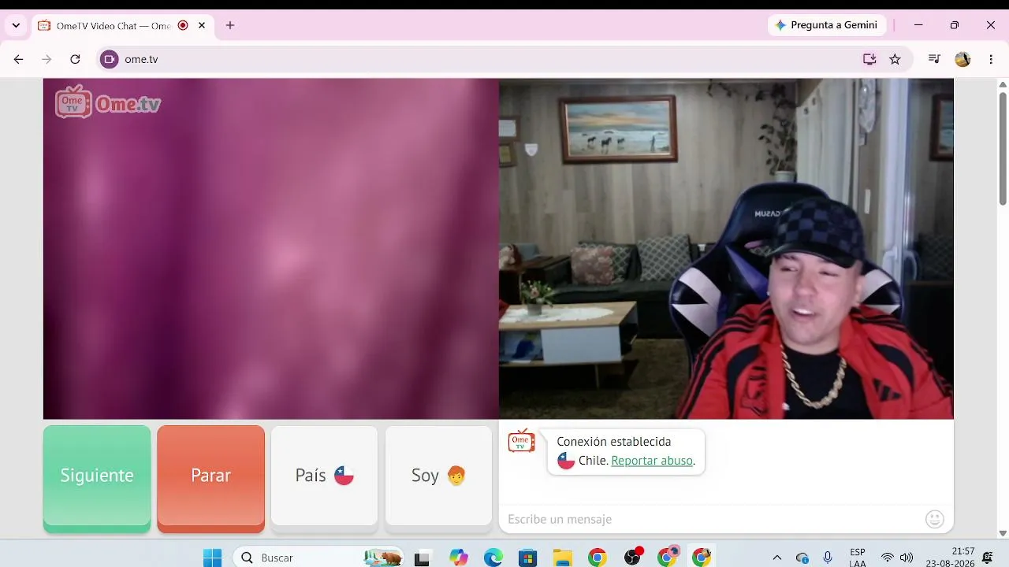The image size is (1009, 567).
Task: Open the tab search dropdown
Action: (16, 25)
